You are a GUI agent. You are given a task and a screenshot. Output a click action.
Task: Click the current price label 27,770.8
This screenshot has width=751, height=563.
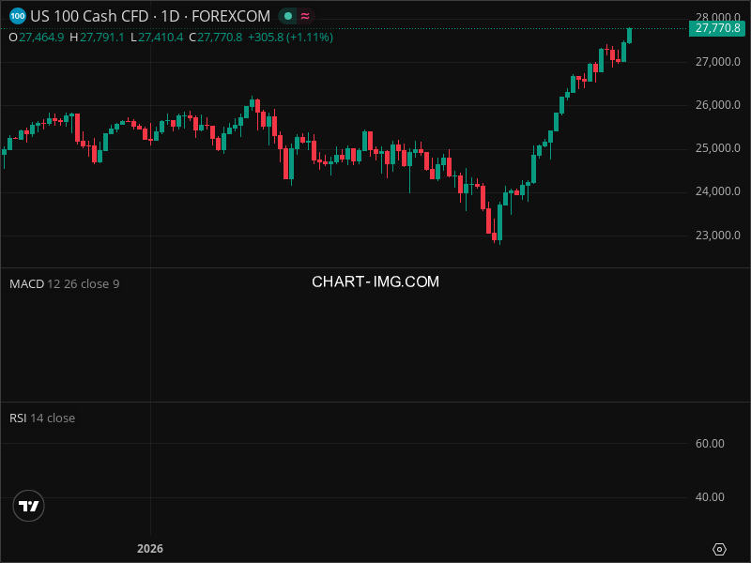pos(717,28)
